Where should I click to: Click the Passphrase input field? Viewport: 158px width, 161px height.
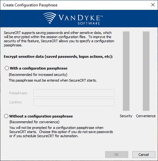click(74, 93)
